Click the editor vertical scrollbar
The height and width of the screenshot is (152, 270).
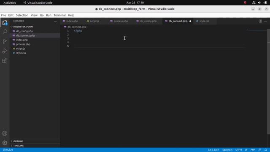[268, 81]
